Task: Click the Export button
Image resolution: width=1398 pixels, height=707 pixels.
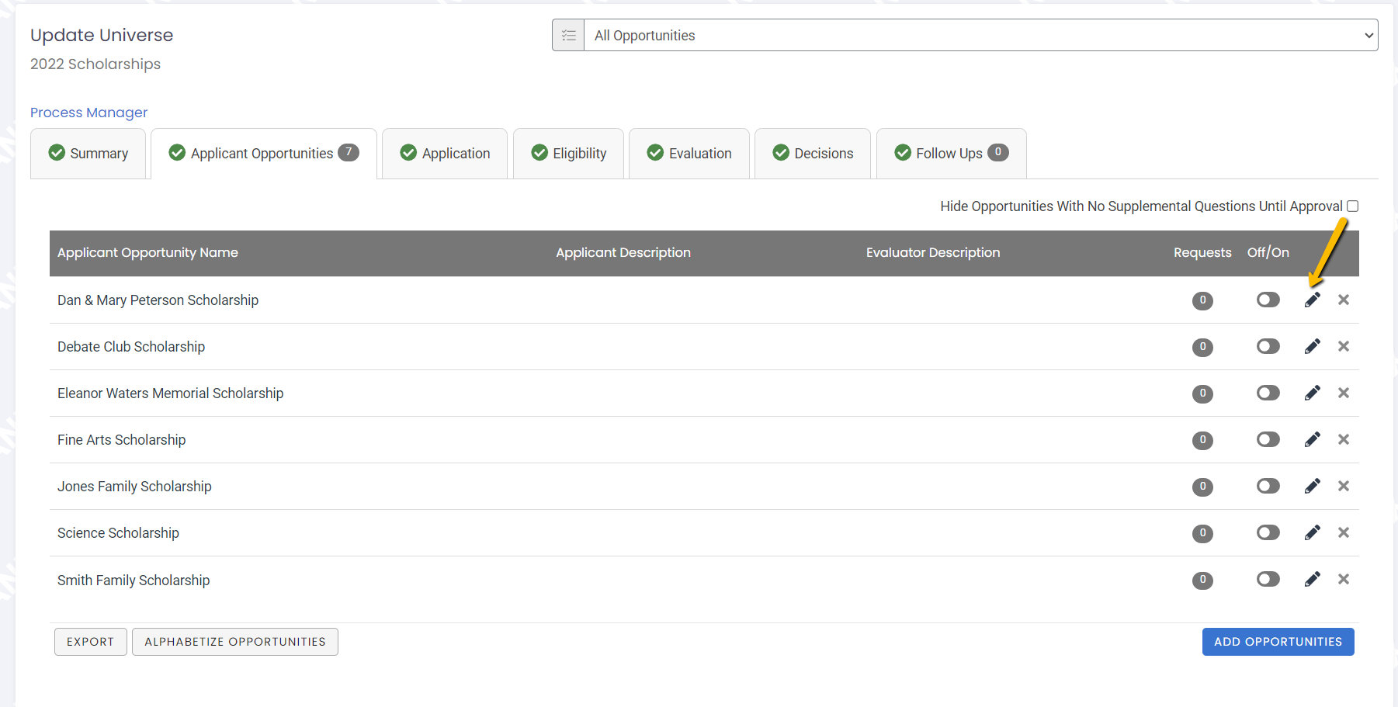Action: point(91,642)
